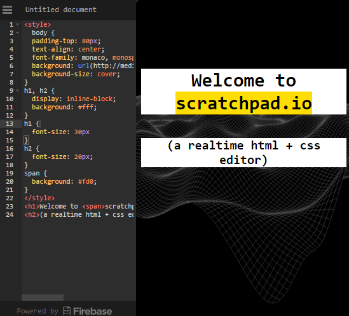Click the background: #fd0 line
This screenshot has width=349, height=316.
[x=64, y=182]
